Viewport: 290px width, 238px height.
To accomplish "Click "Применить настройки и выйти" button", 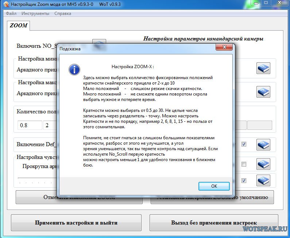I will tap(76, 223).
